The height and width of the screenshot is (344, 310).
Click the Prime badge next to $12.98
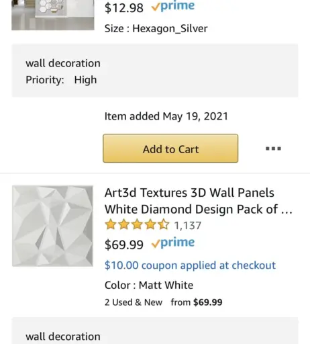pos(173,6)
